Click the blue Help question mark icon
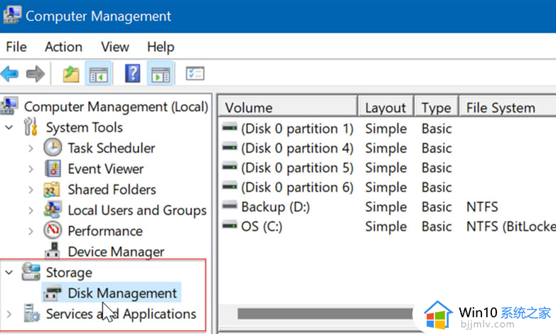This screenshot has height=334, width=556. click(x=133, y=73)
